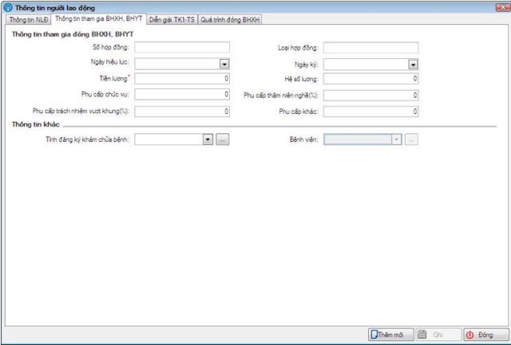Click the Loại hợp đồng input field
511x345 pixels.
pyautogui.click(x=370, y=48)
